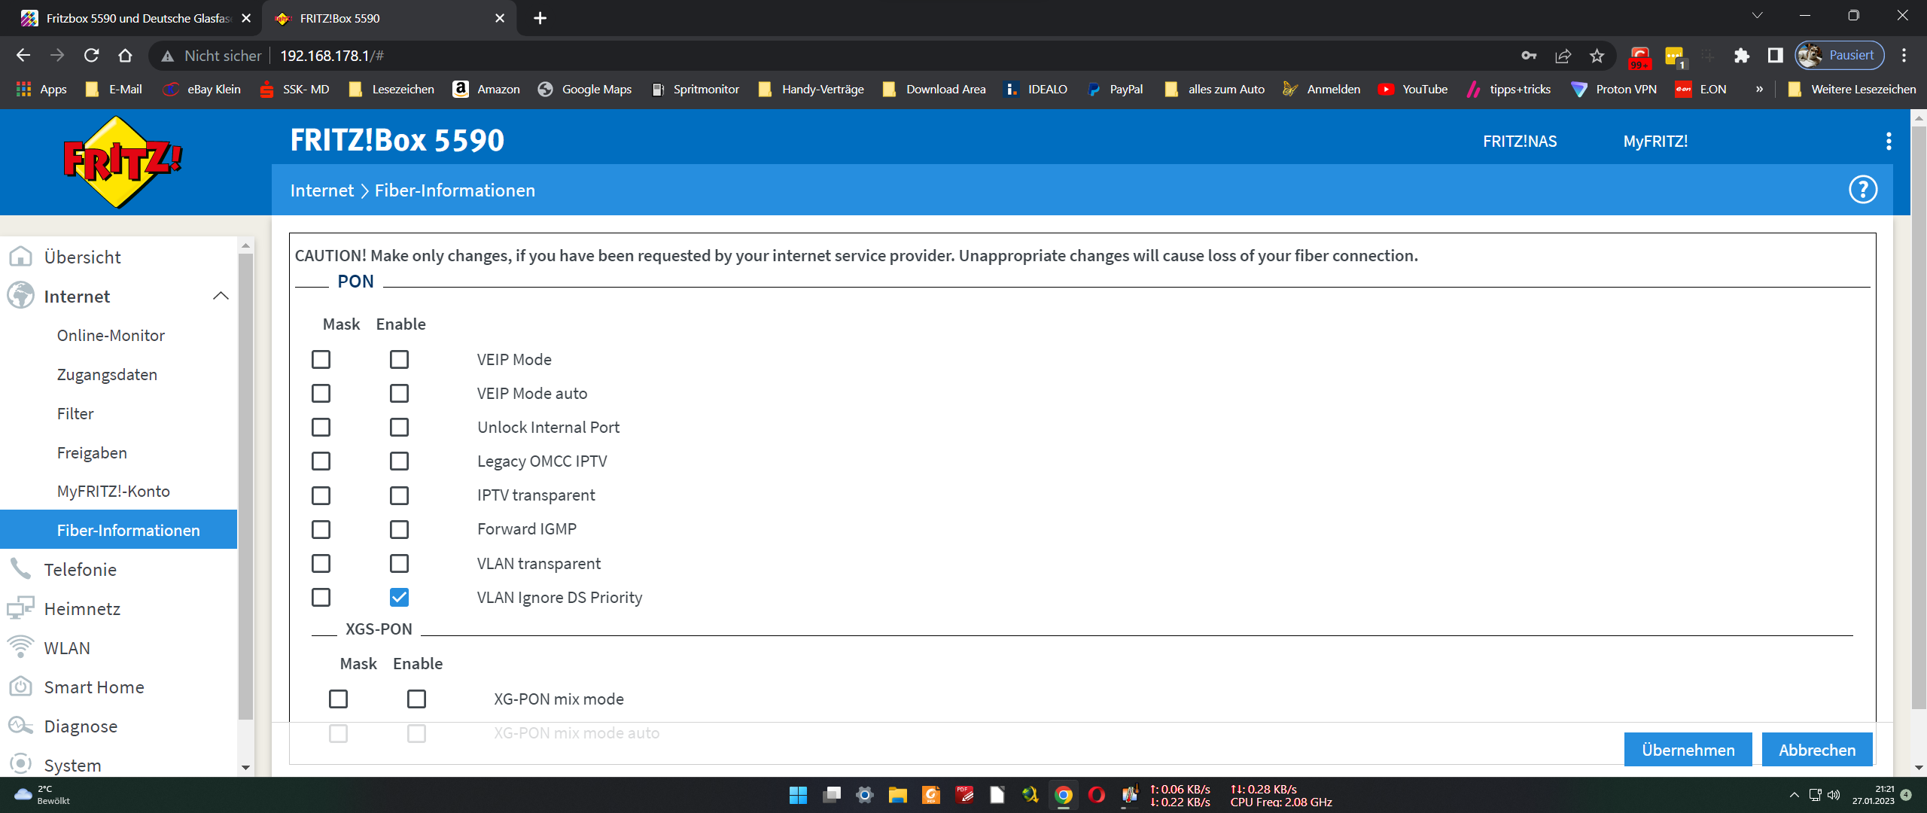Enable Legacy OMCC IPTV
The height and width of the screenshot is (813, 1927).
[399, 461]
